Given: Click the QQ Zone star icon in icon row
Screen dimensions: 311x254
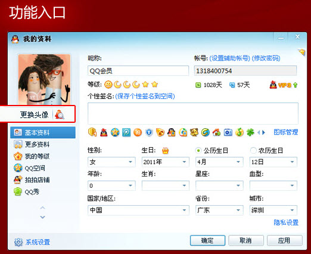Looking at the screenshot, I should 115,132.
